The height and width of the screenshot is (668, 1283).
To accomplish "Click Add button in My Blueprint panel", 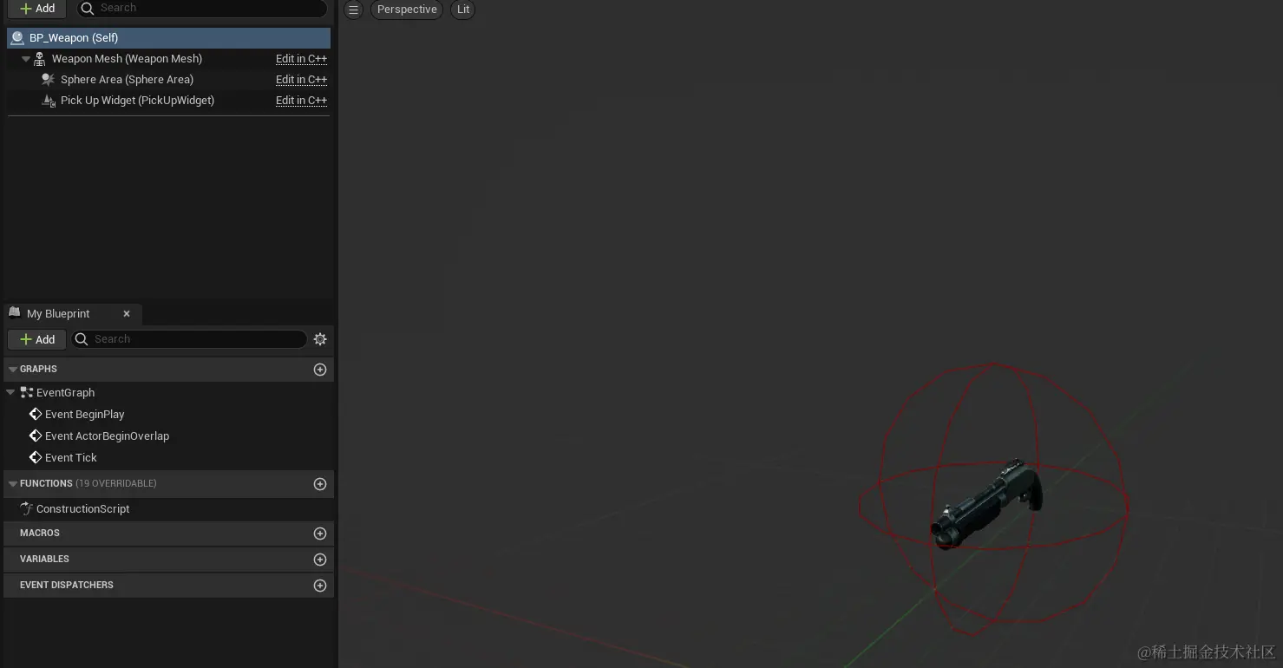I will [37, 339].
